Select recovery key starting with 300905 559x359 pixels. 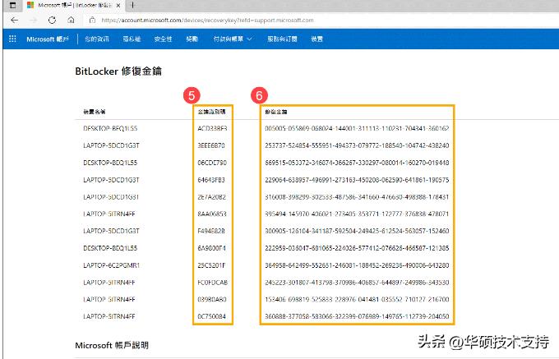click(x=357, y=231)
